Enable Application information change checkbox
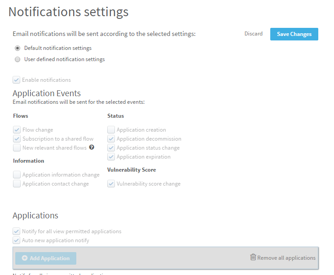The width and height of the screenshot is (334, 275). coord(17,175)
